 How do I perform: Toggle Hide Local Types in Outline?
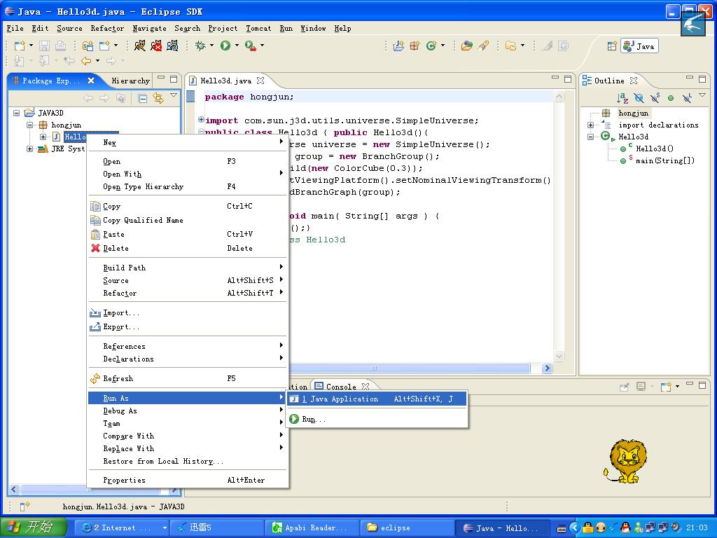[x=687, y=98]
